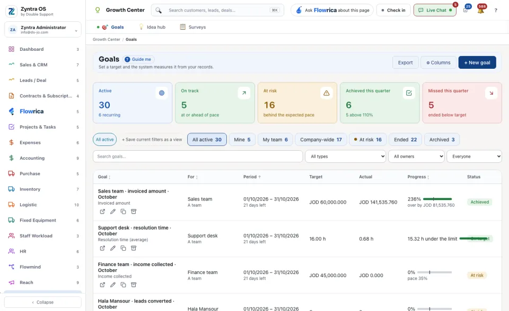The width and height of the screenshot is (509, 311).
Task: Toggle the Mine 5 filter chip
Action: pos(242,140)
